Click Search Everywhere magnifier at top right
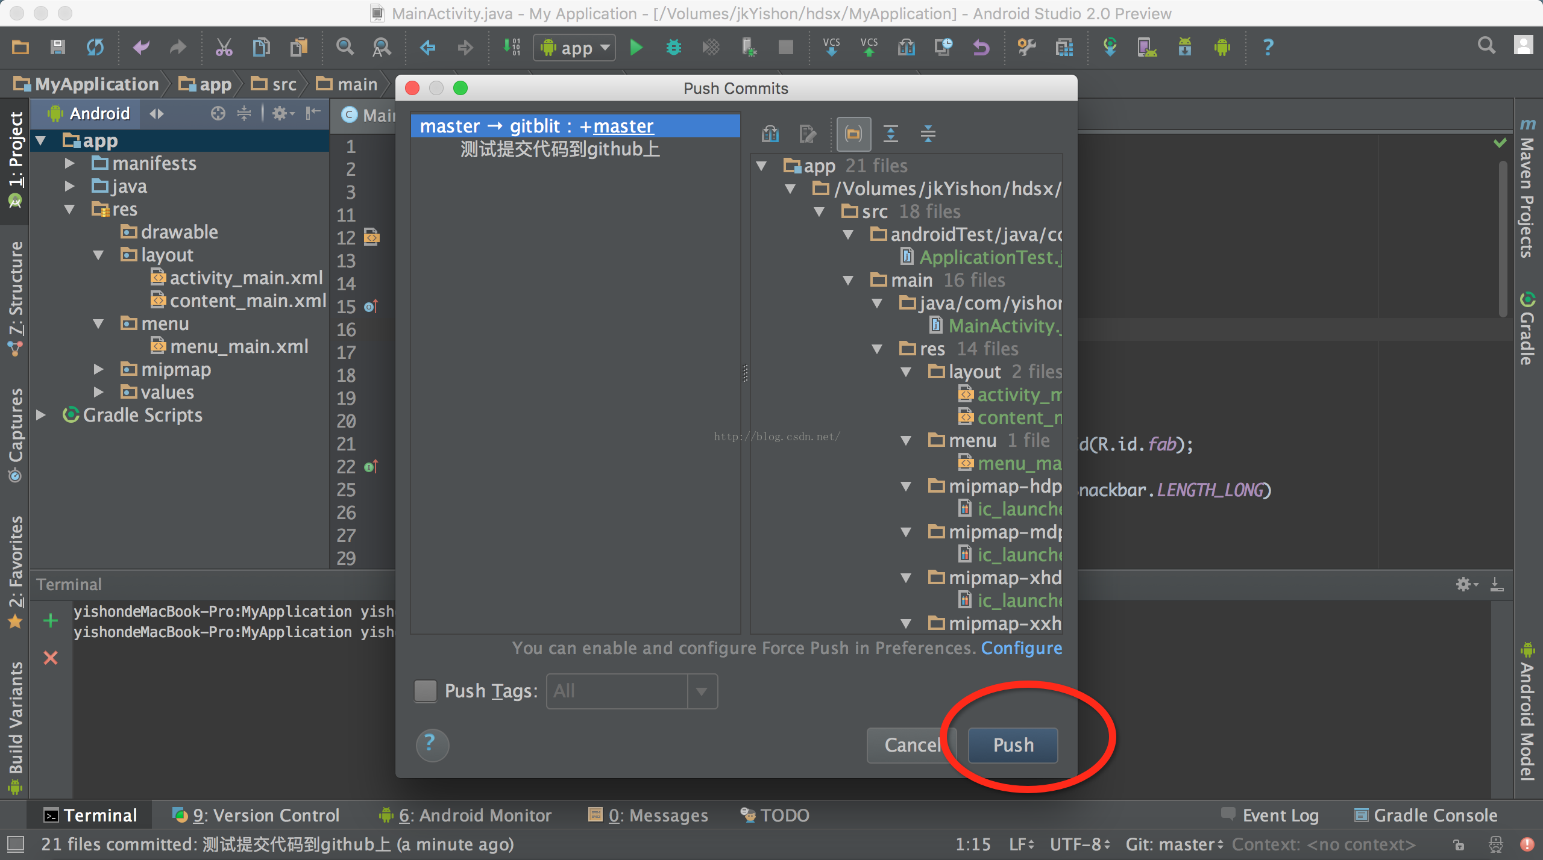This screenshot has height=860, width=1543. (x=1486, y=46)
